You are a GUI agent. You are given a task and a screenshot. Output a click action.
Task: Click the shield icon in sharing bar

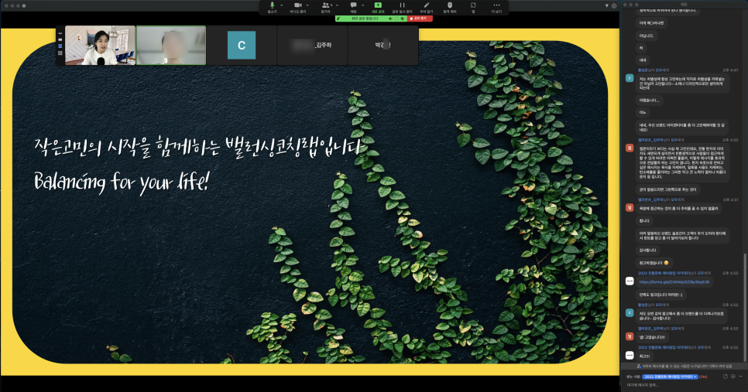pyautogui.click(x=402, y=19)
